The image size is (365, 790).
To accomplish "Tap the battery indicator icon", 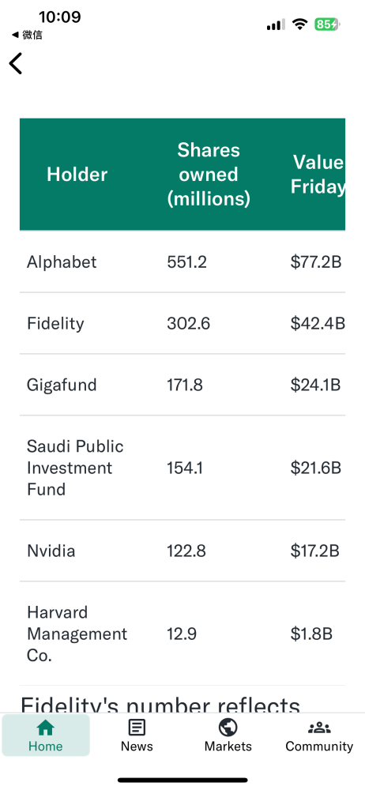I will [x=328, y=24].
